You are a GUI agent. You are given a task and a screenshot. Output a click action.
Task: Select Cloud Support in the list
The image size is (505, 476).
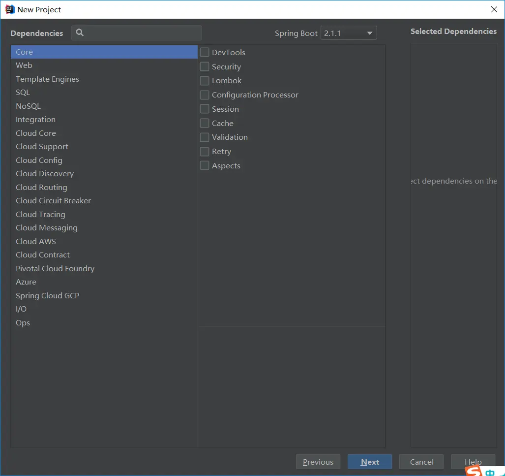coord(104,147)
